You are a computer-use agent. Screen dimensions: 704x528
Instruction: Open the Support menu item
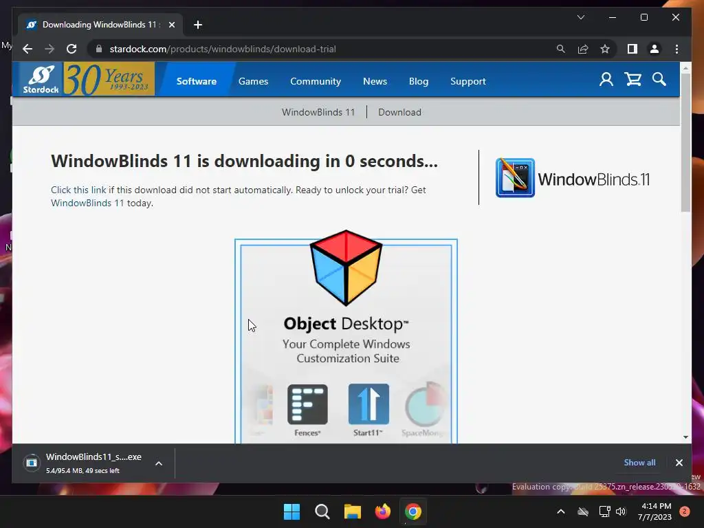pos(467,81)
